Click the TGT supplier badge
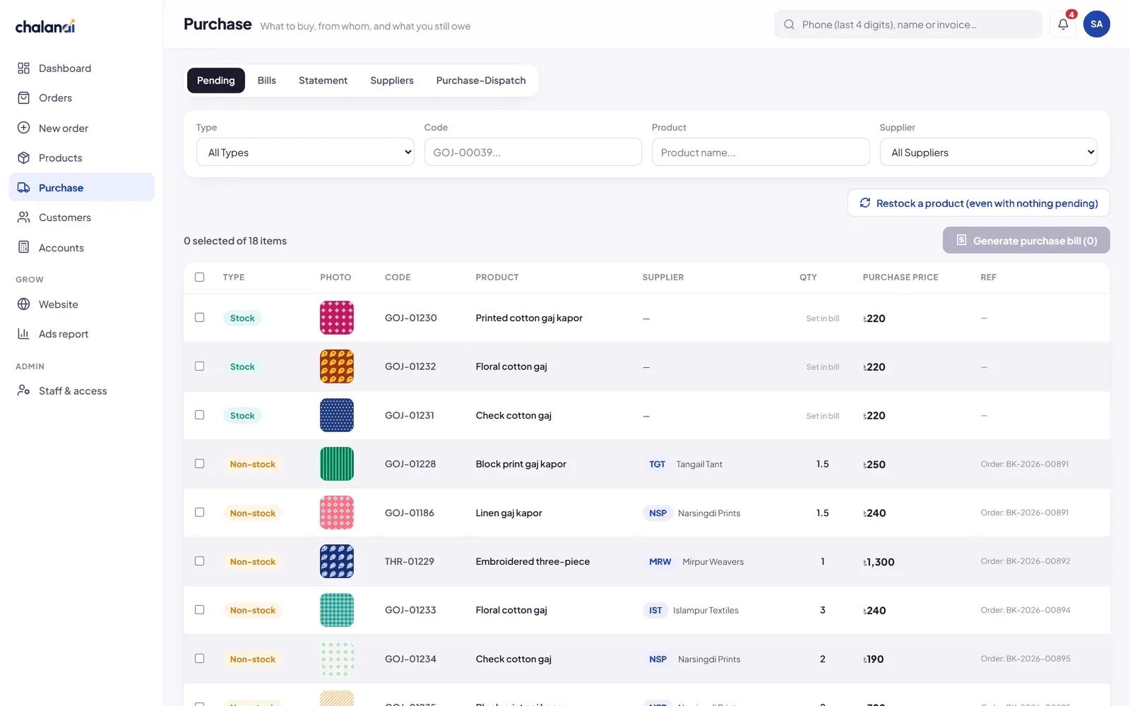This screenshot has height=706, width=1130. pyautogui.click(x=658, y=464)
